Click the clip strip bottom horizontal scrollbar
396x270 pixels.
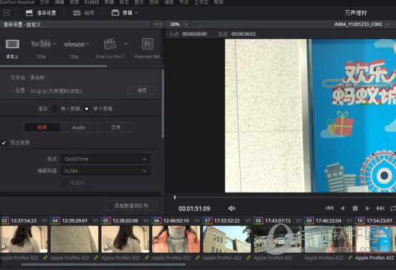103,265
